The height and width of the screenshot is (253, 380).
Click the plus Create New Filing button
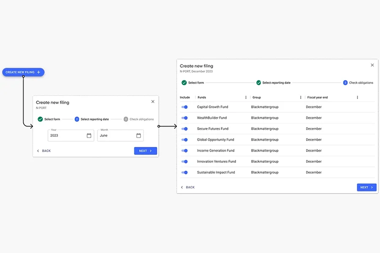click(23, 72)
